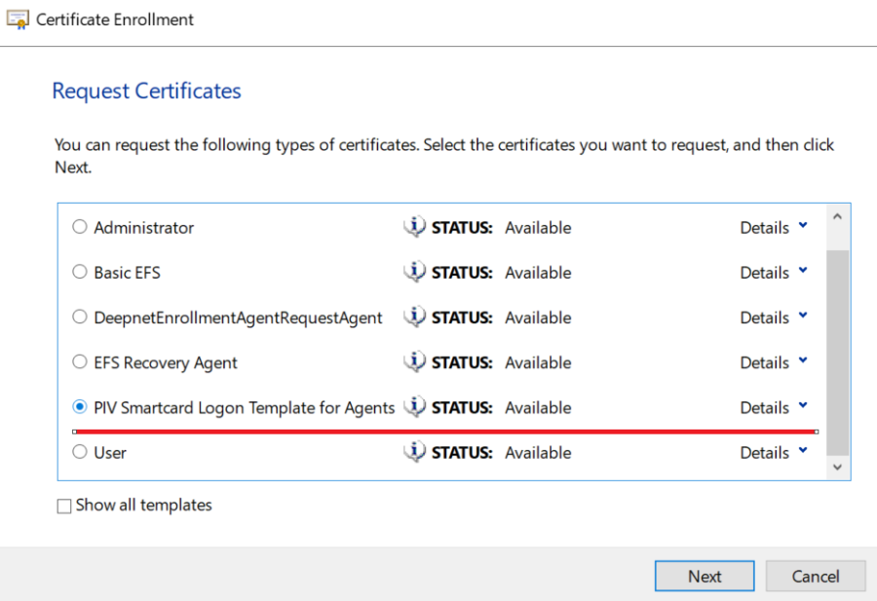Click the scrollbar down arrow in template list
The width and height of the screenshot is (877, 601).
coord(837,468)
